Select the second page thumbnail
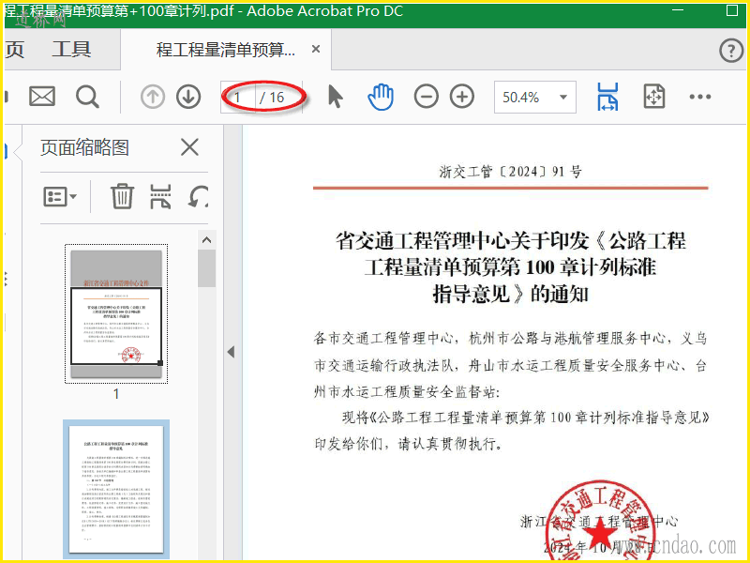 (116, 489)
